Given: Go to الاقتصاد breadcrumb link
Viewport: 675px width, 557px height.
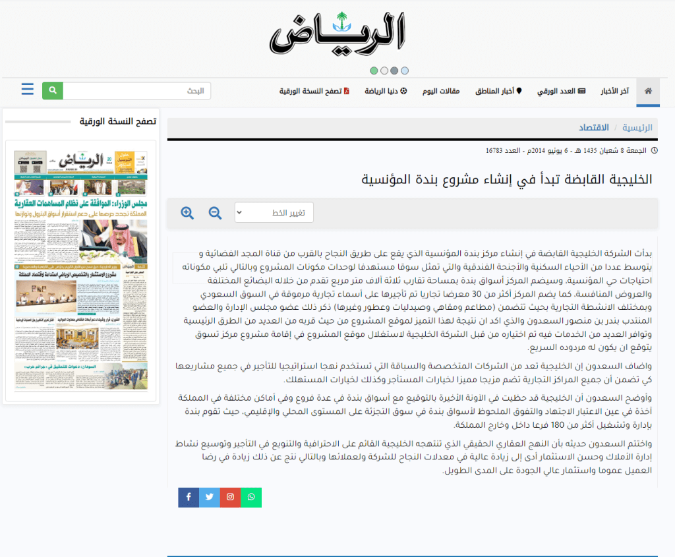Looking at the screenshot, I should click(x=594, y=127).
